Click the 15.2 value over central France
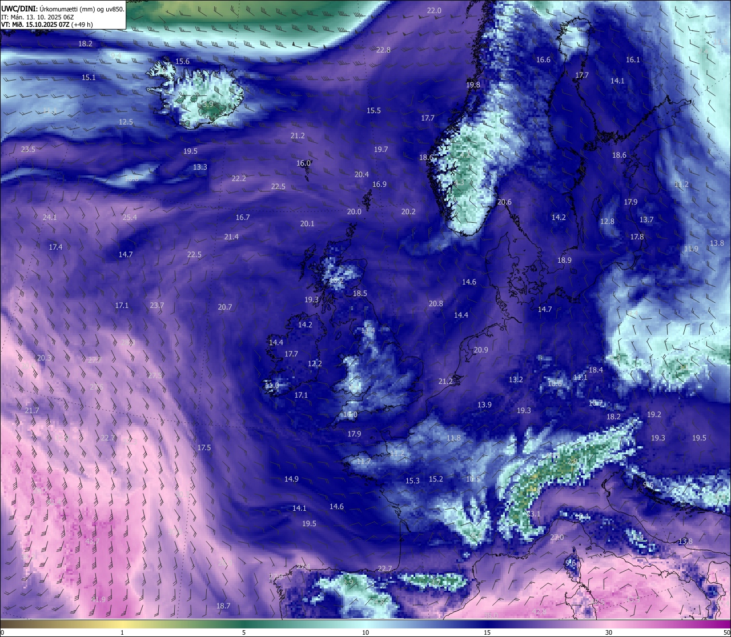This screenshot has height=637, width=731. [436, 479]
